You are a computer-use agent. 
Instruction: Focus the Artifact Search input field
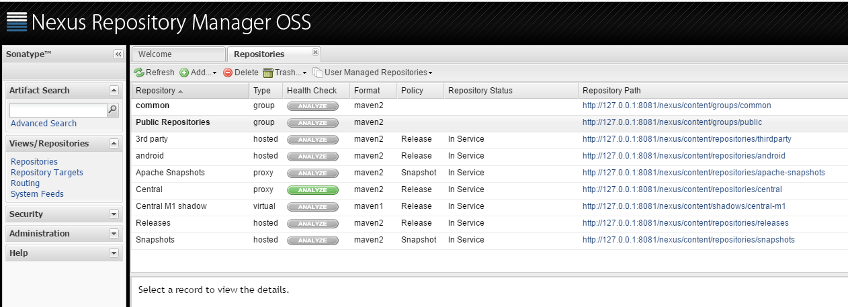tap(58, 110)
